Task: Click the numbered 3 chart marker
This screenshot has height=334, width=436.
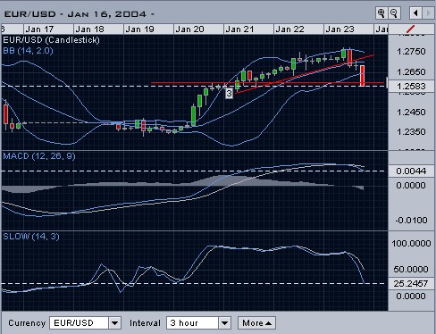Action: click(x=229, y=94)
